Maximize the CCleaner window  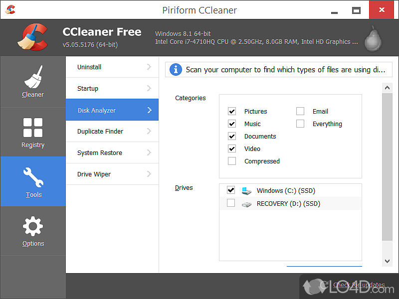coord(356,10)
